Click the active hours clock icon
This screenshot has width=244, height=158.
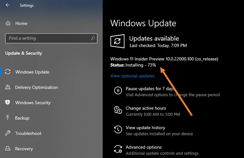click(x=118, y=110)
